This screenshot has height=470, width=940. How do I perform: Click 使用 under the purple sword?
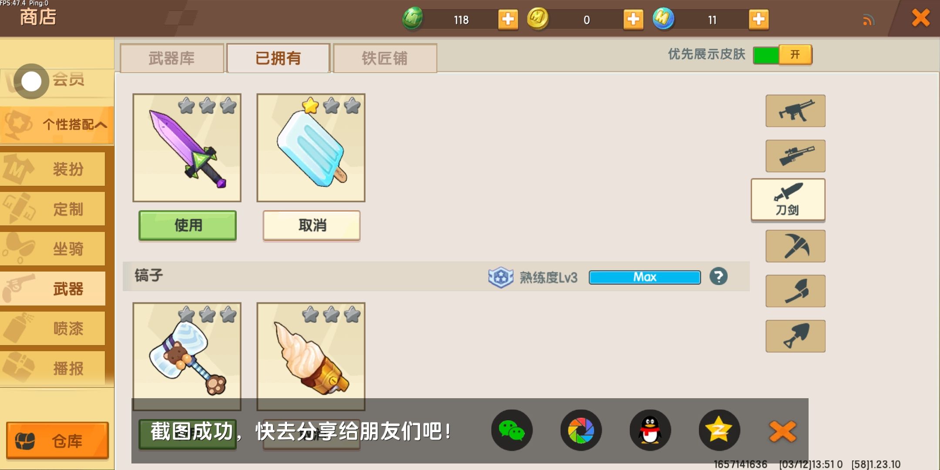tap(188, 225)
